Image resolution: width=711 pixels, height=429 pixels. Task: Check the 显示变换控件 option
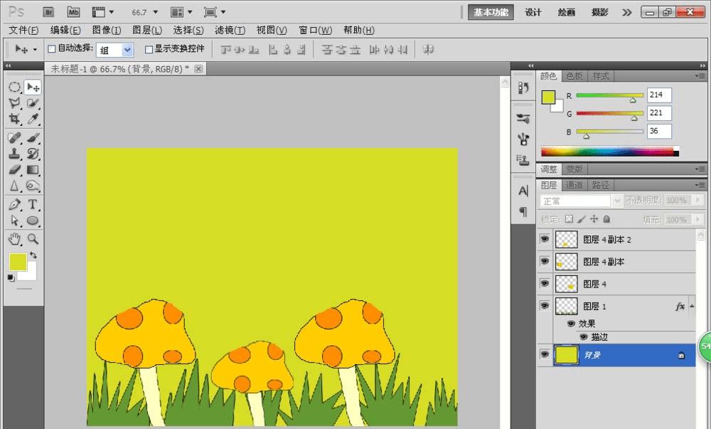149,49
